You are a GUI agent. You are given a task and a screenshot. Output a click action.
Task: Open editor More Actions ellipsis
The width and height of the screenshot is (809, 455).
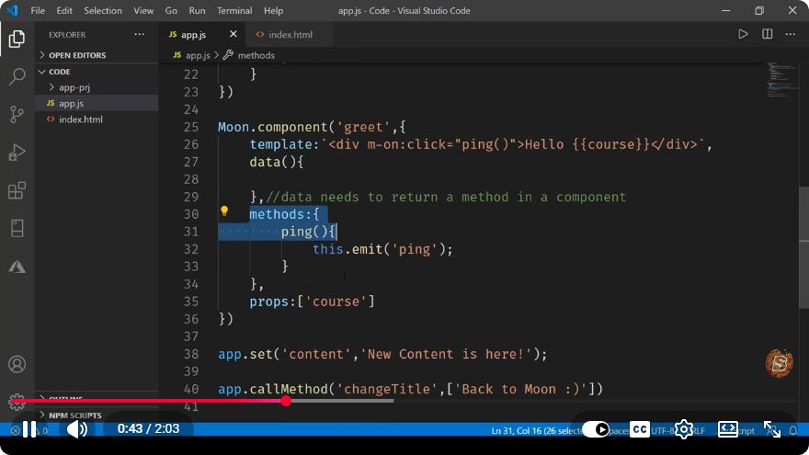coord(791,34)
